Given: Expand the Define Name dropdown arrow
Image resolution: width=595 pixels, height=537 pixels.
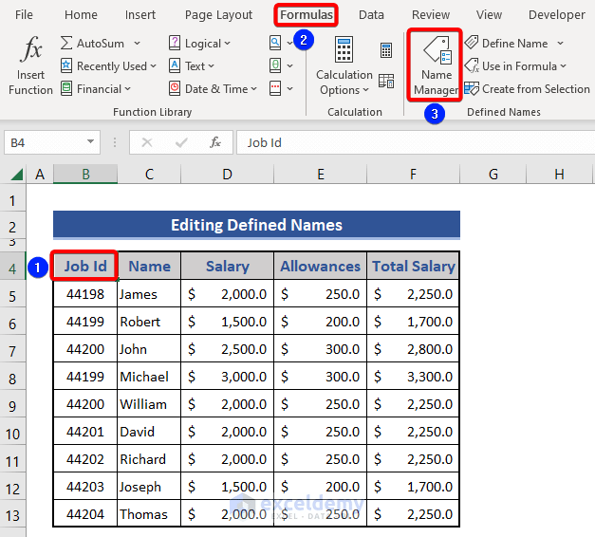Looking at the screenshot, I should (560, 44).
